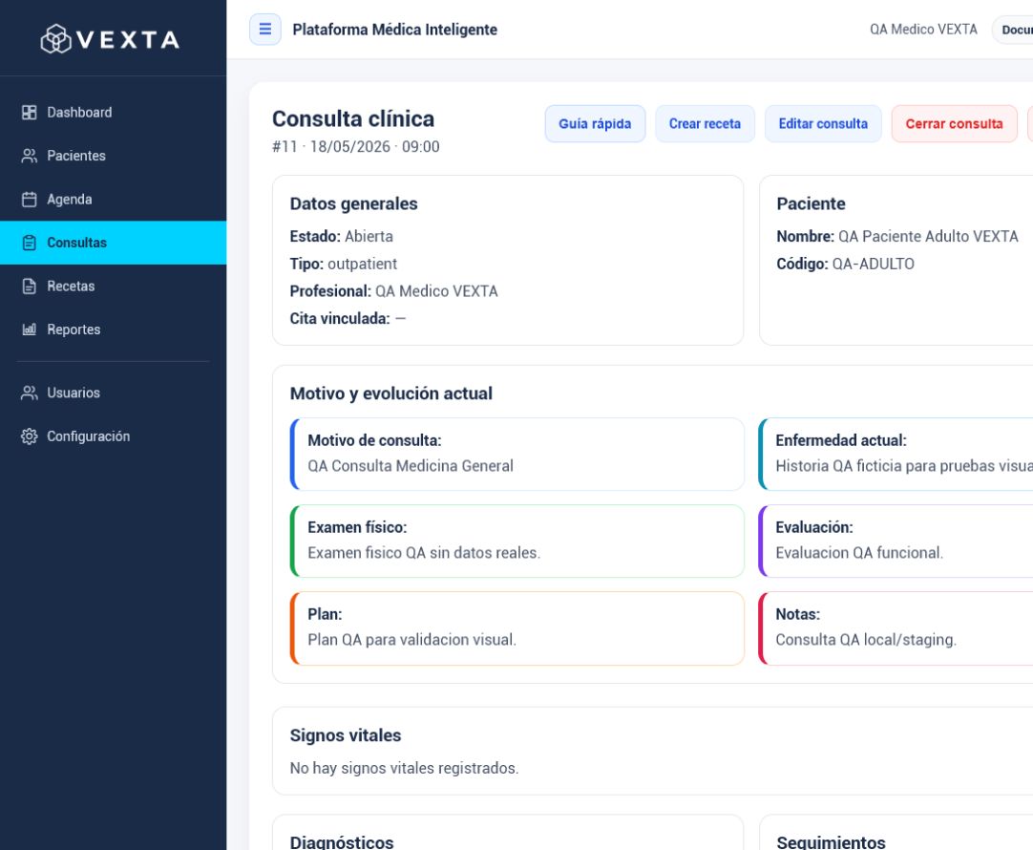The height and width of the screenshot is (850, 1033).
Task: Click the Crear receta button
Action: tap(705, 124)
